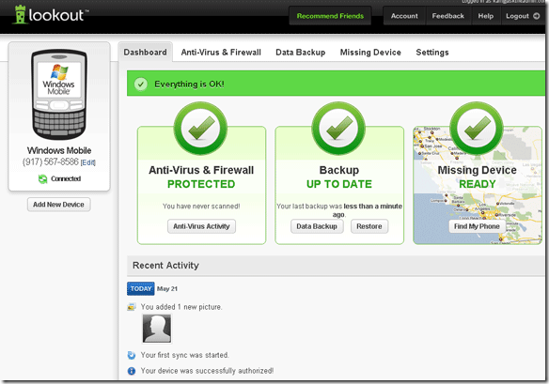Click the Restore button
The height and width of the screenshot is (384, 549).
click(x=369, y=226)
